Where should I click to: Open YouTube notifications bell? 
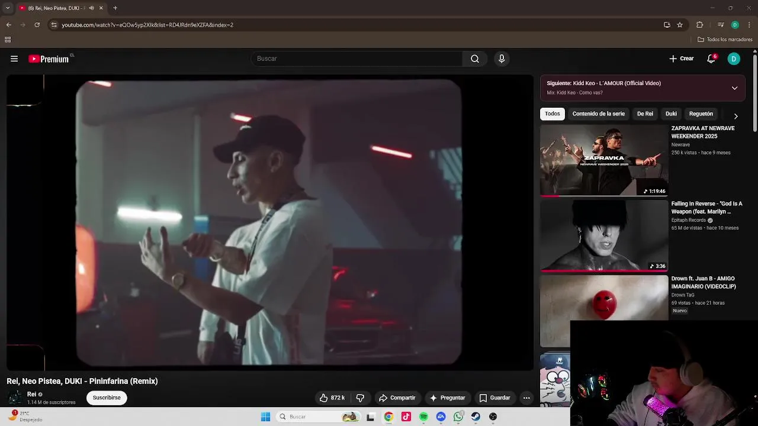tap(711, 59)
